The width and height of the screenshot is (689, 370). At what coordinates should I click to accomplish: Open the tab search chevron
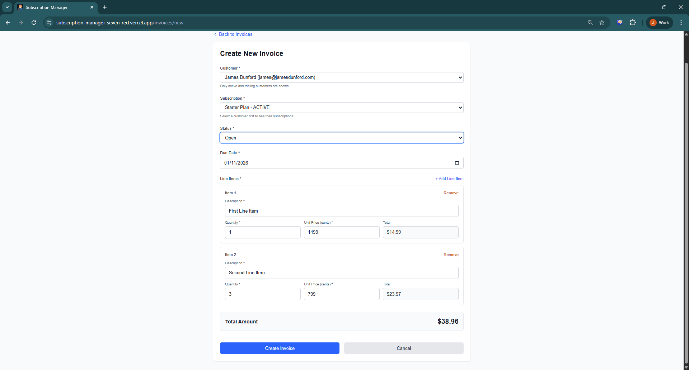(x=7, y=7)
